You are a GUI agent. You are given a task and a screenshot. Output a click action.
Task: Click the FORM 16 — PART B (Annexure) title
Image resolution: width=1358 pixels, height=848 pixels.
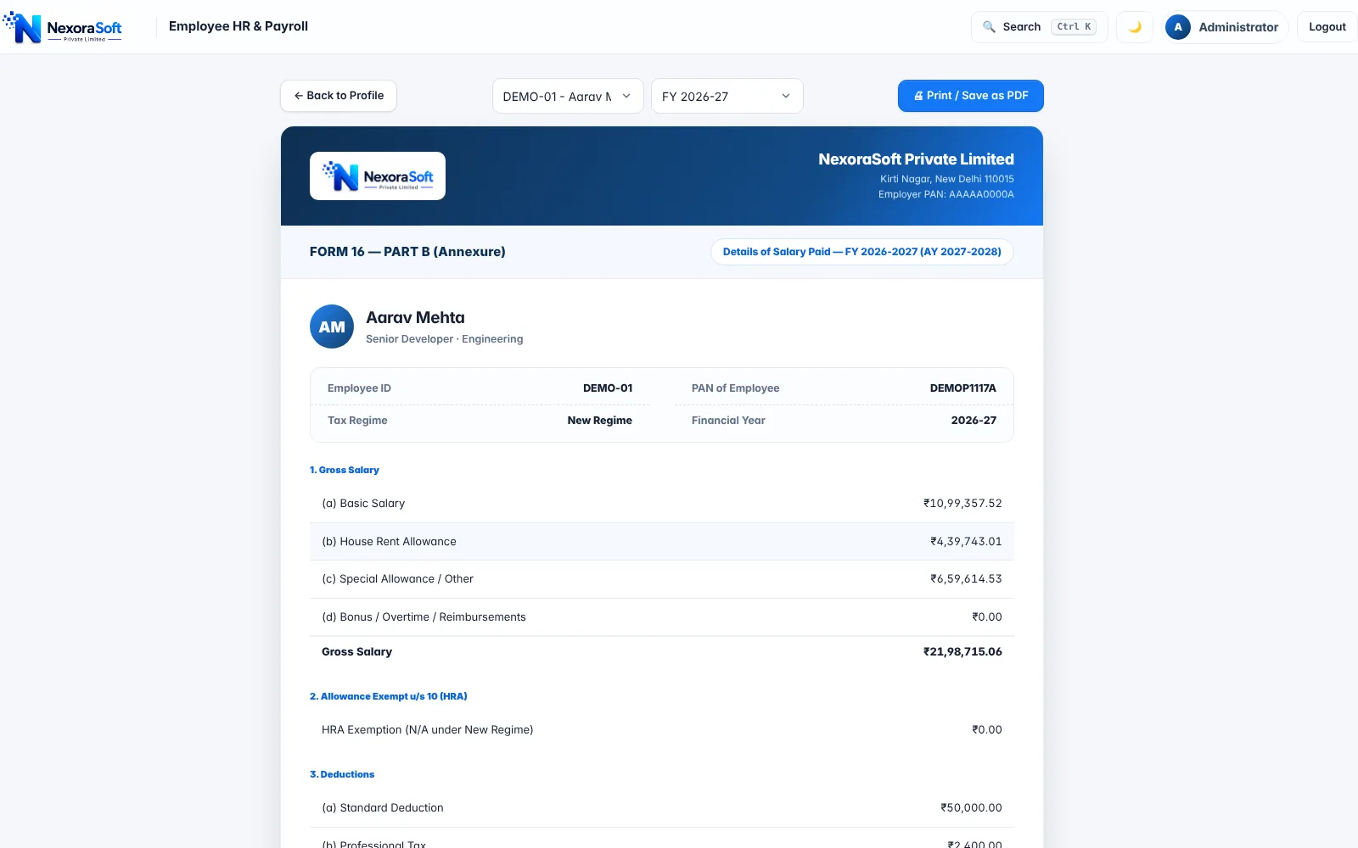[407, 252]
